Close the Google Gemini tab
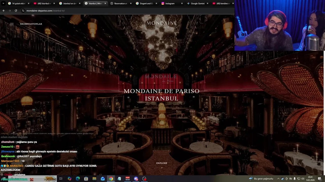325x182 pixels. tap(207, 4)
